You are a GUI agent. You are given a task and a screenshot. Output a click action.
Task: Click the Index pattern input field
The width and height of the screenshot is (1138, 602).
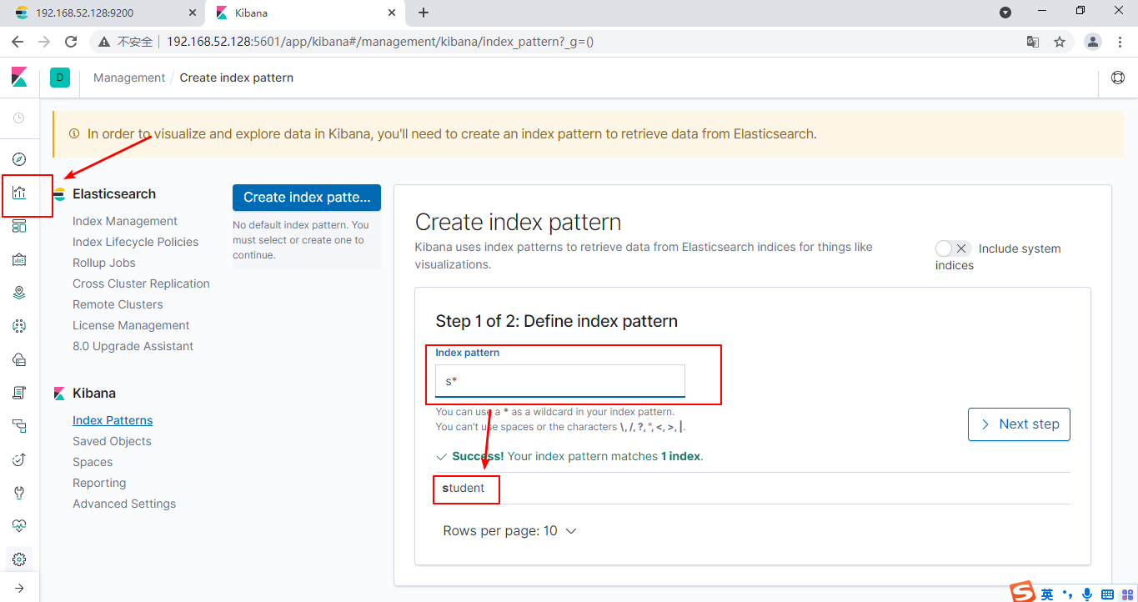coord(559,381)
